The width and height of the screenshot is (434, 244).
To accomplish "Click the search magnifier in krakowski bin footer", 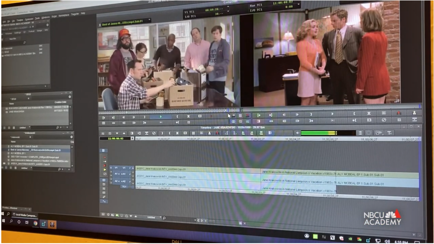I will pos(59,169).
